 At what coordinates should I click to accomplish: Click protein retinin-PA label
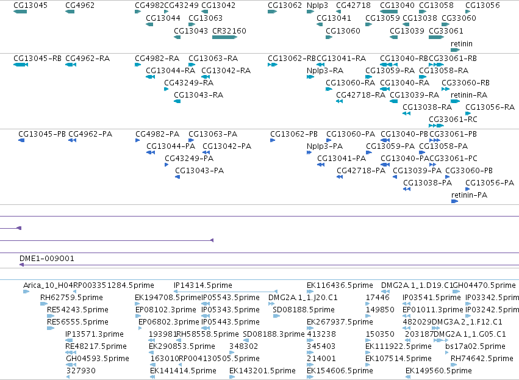(x=470, y=195)
